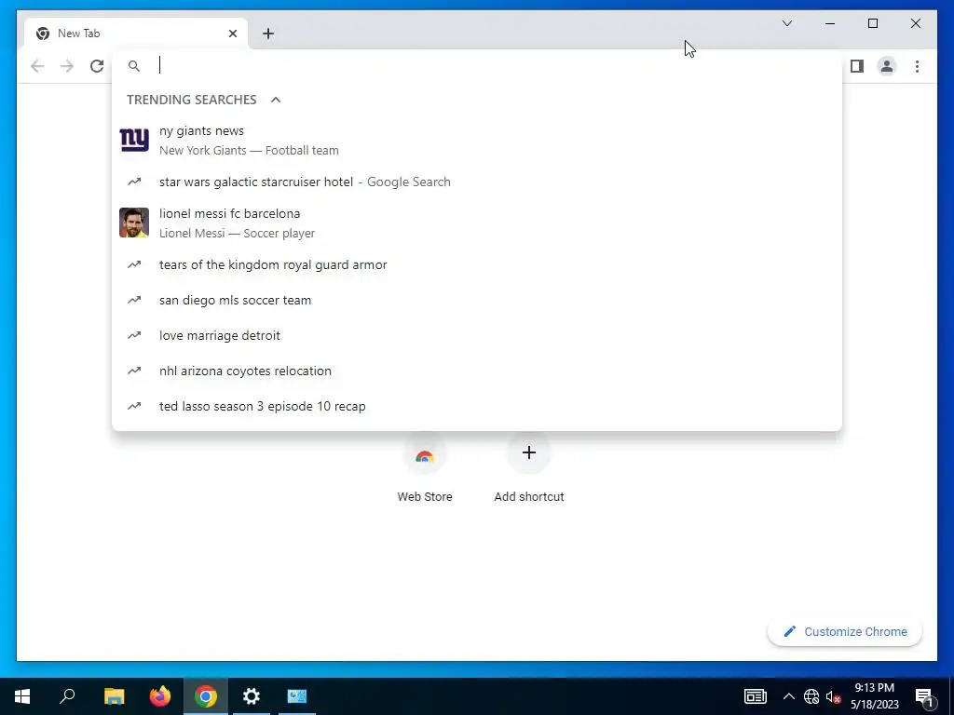
Task: Choose 'star wars galactic starcruiser hotel' suggestion
Action: (x=477, y=182)
